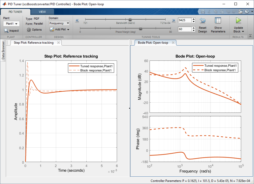Viewport: 254px width, 184px height.
Task: Click the switch windows icon
Action: pos(241,12)
